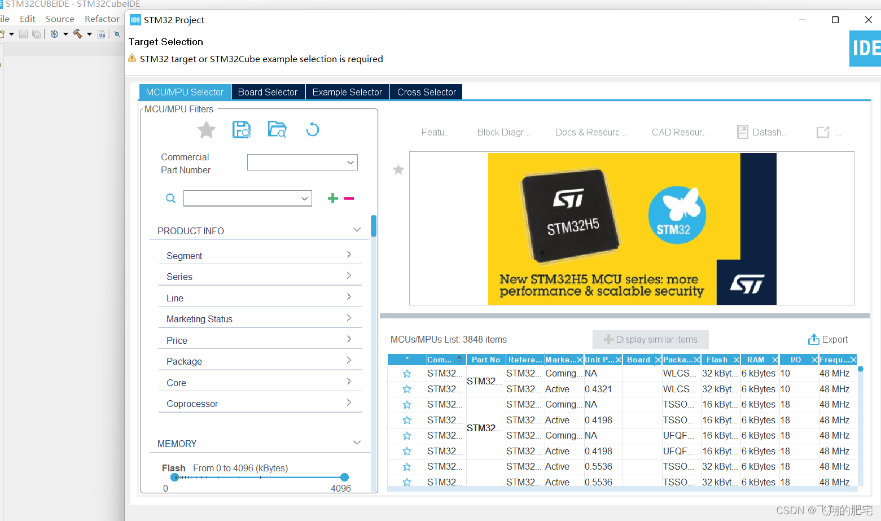Close the Flash column with its X
This screenshot has height=521, width=881.
[x=736, y=360]
